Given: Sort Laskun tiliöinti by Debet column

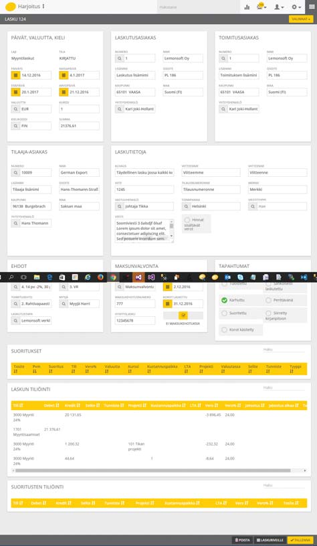Looking at the screenshot, I should [51, 405].
